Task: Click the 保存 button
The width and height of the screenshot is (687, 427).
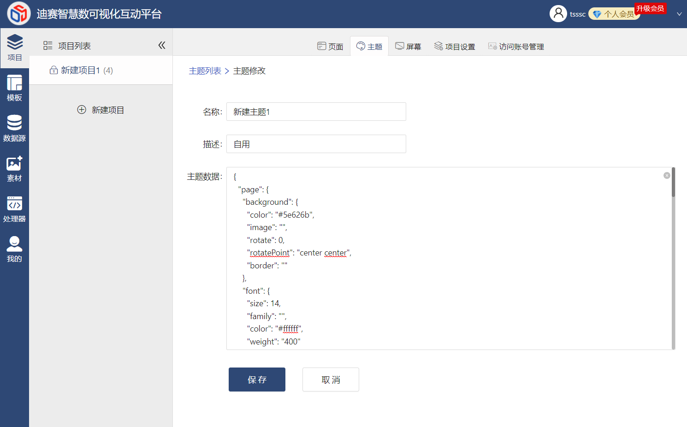Action: [257, 380]
